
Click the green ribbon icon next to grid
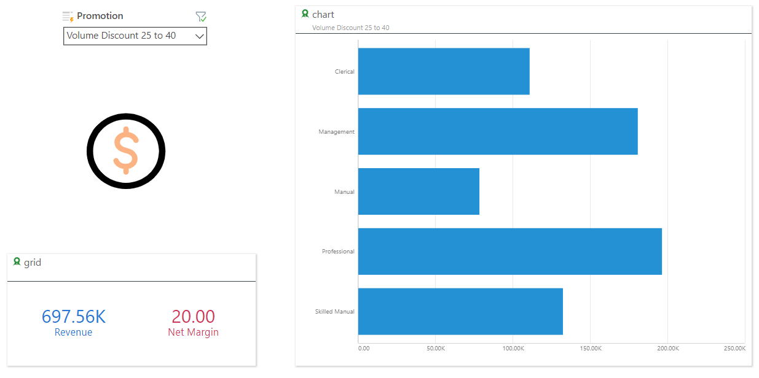click(17, 261)
